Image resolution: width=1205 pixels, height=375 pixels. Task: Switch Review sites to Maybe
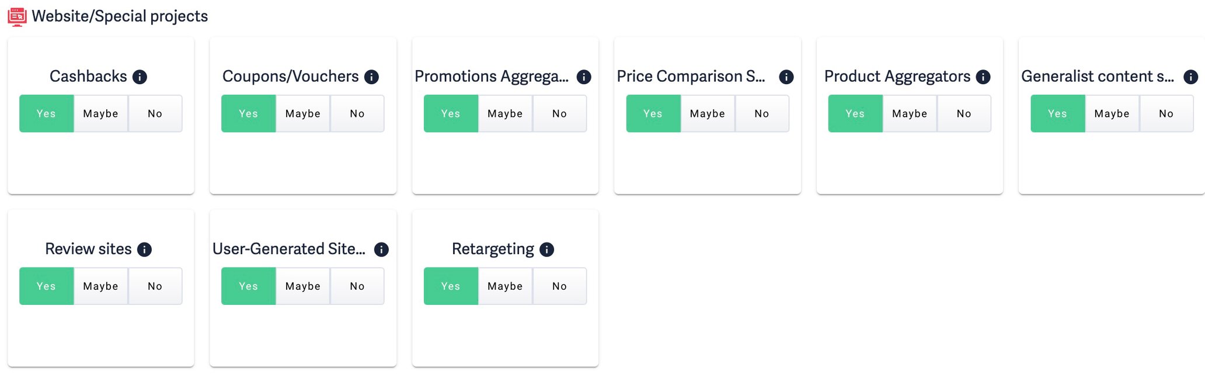pos(100,286)
